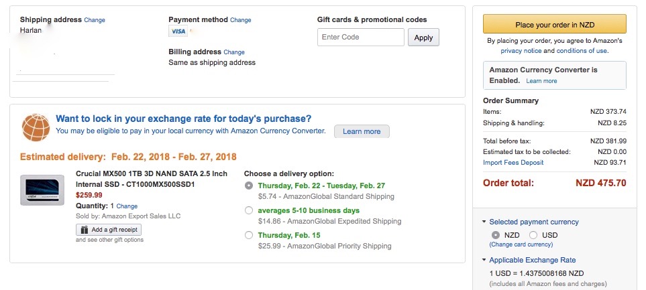Screen dimensions: 646x290
Task: Select AmazonGlobal Standard Shipping option
Action: (x=249, y=186)
